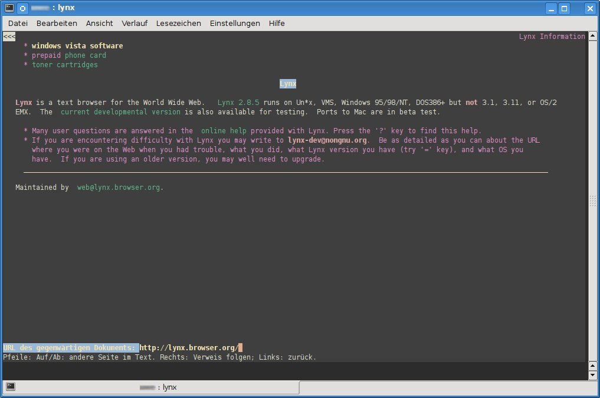
Task: Open the Bearbeiten menu
Action: point(57,24)
